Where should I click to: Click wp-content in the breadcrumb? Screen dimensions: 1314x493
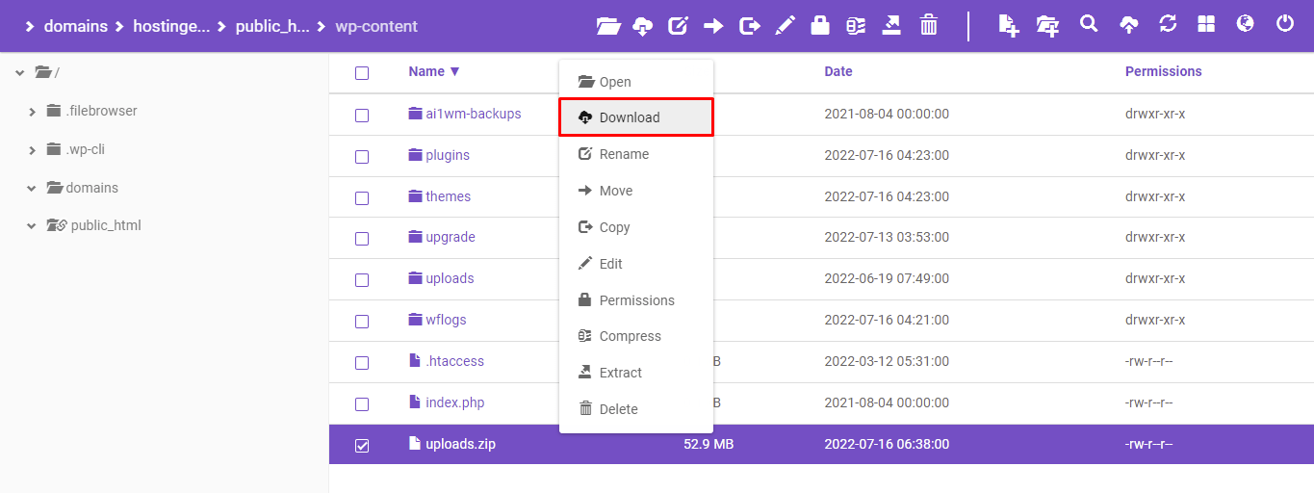pos(376,26)
